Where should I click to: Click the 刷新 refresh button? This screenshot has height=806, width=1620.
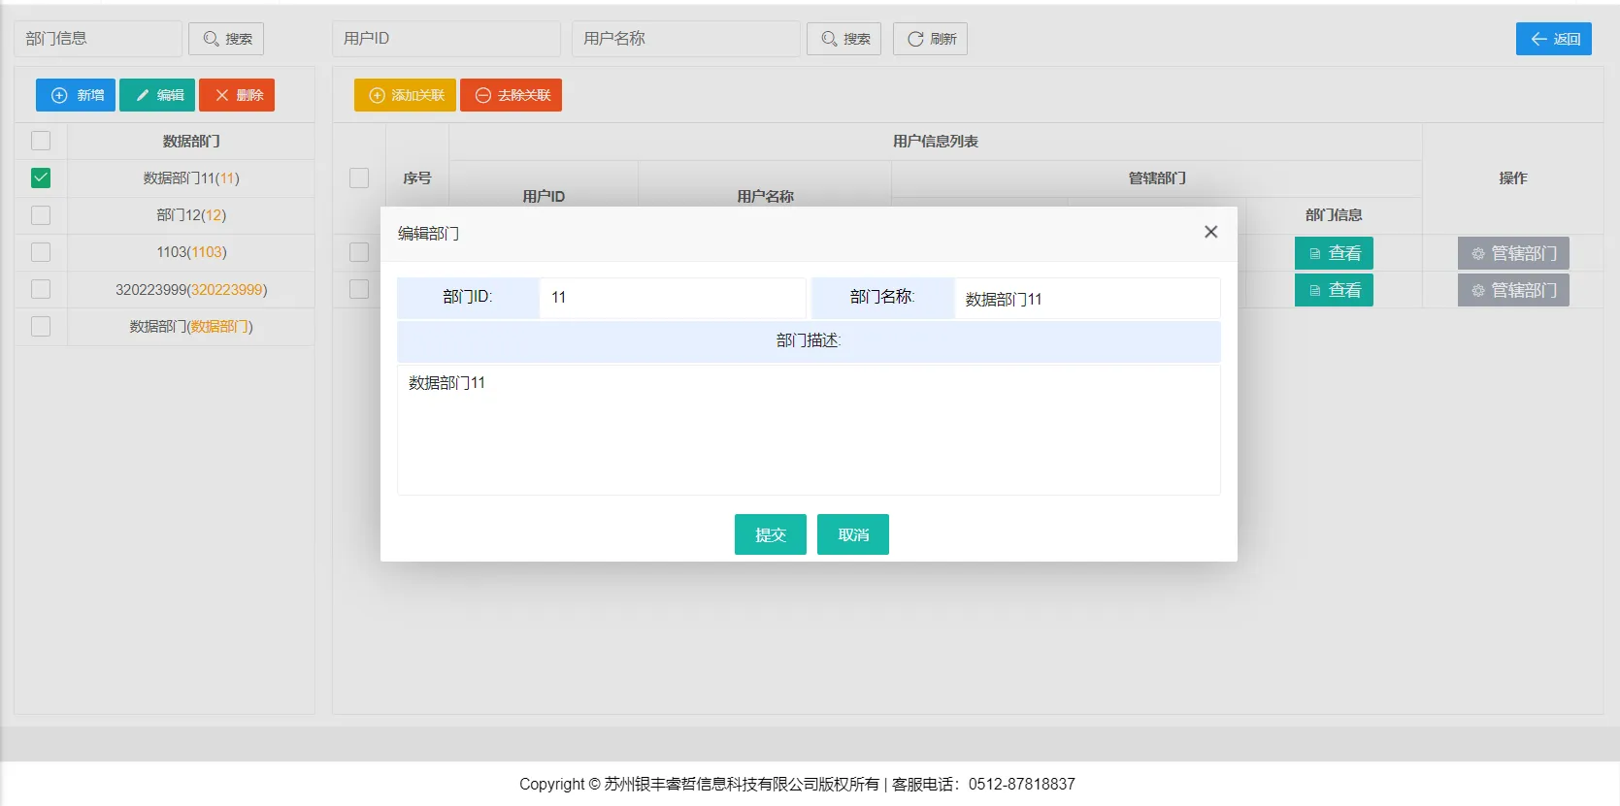coord(930,39)
